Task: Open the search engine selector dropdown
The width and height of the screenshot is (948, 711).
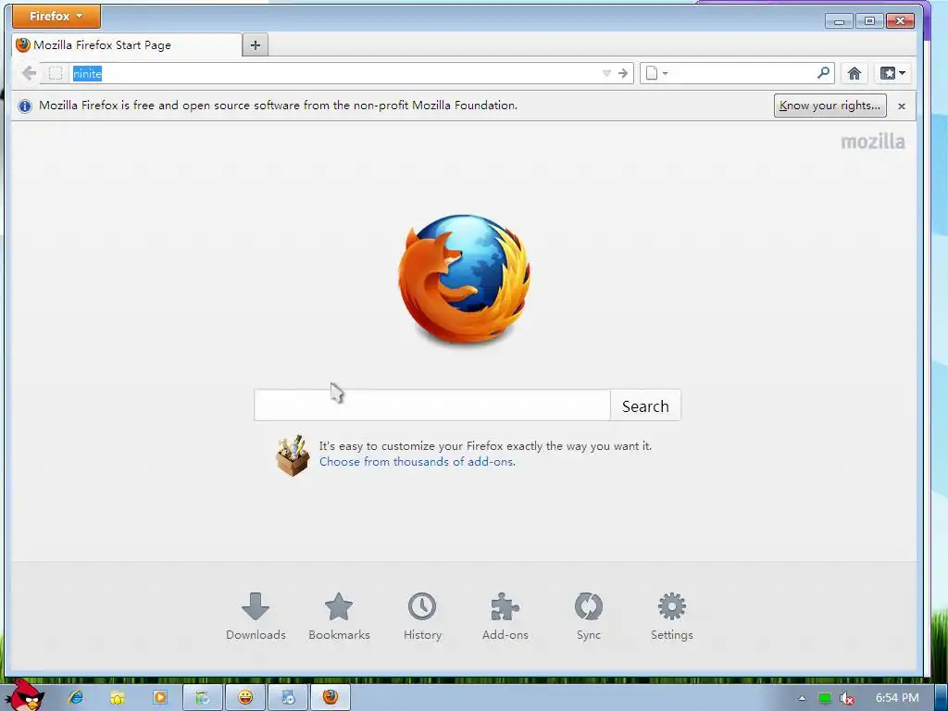Action: [x=656, y=74]
